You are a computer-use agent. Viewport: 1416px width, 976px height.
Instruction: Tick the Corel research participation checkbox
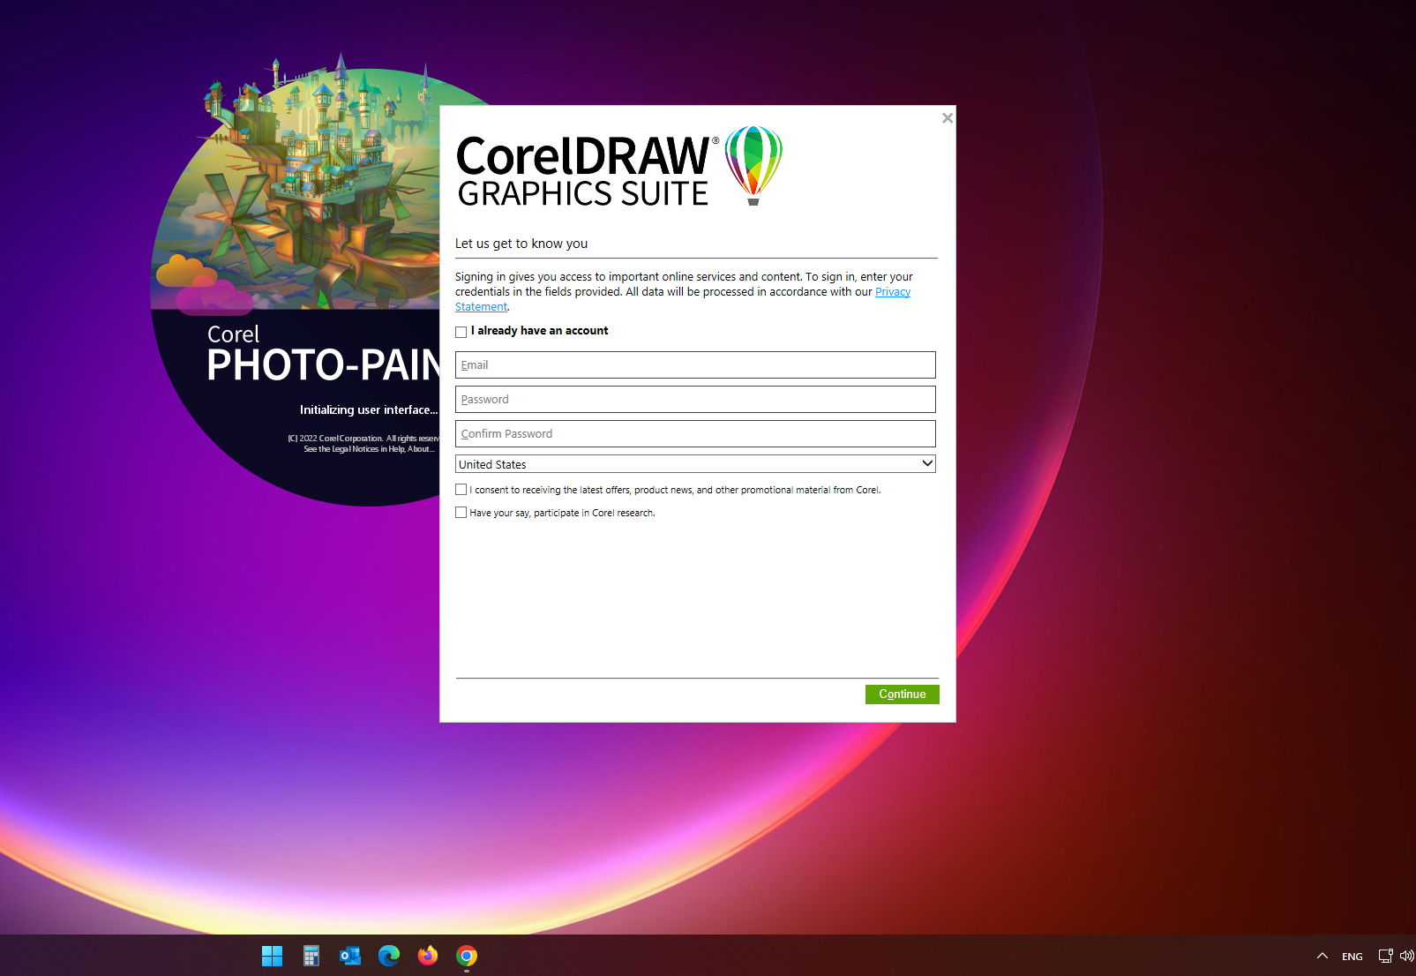click(461, 512)
